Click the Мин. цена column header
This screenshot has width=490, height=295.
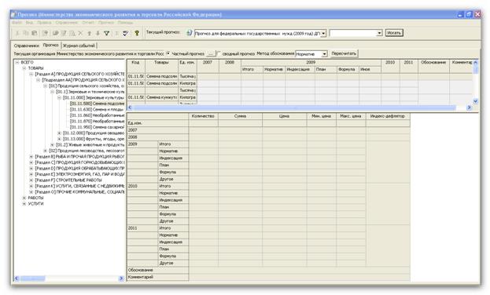tap(321, 116)
